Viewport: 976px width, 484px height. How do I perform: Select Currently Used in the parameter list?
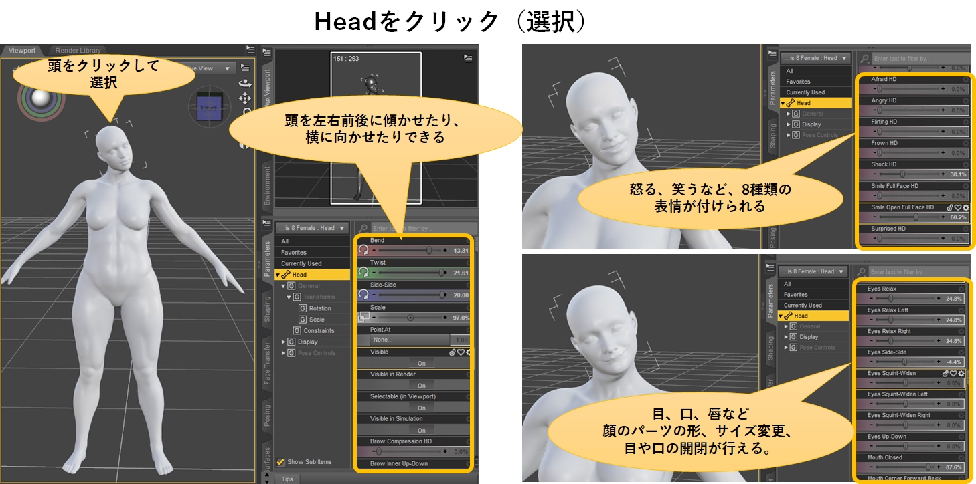tap(301, 263)
